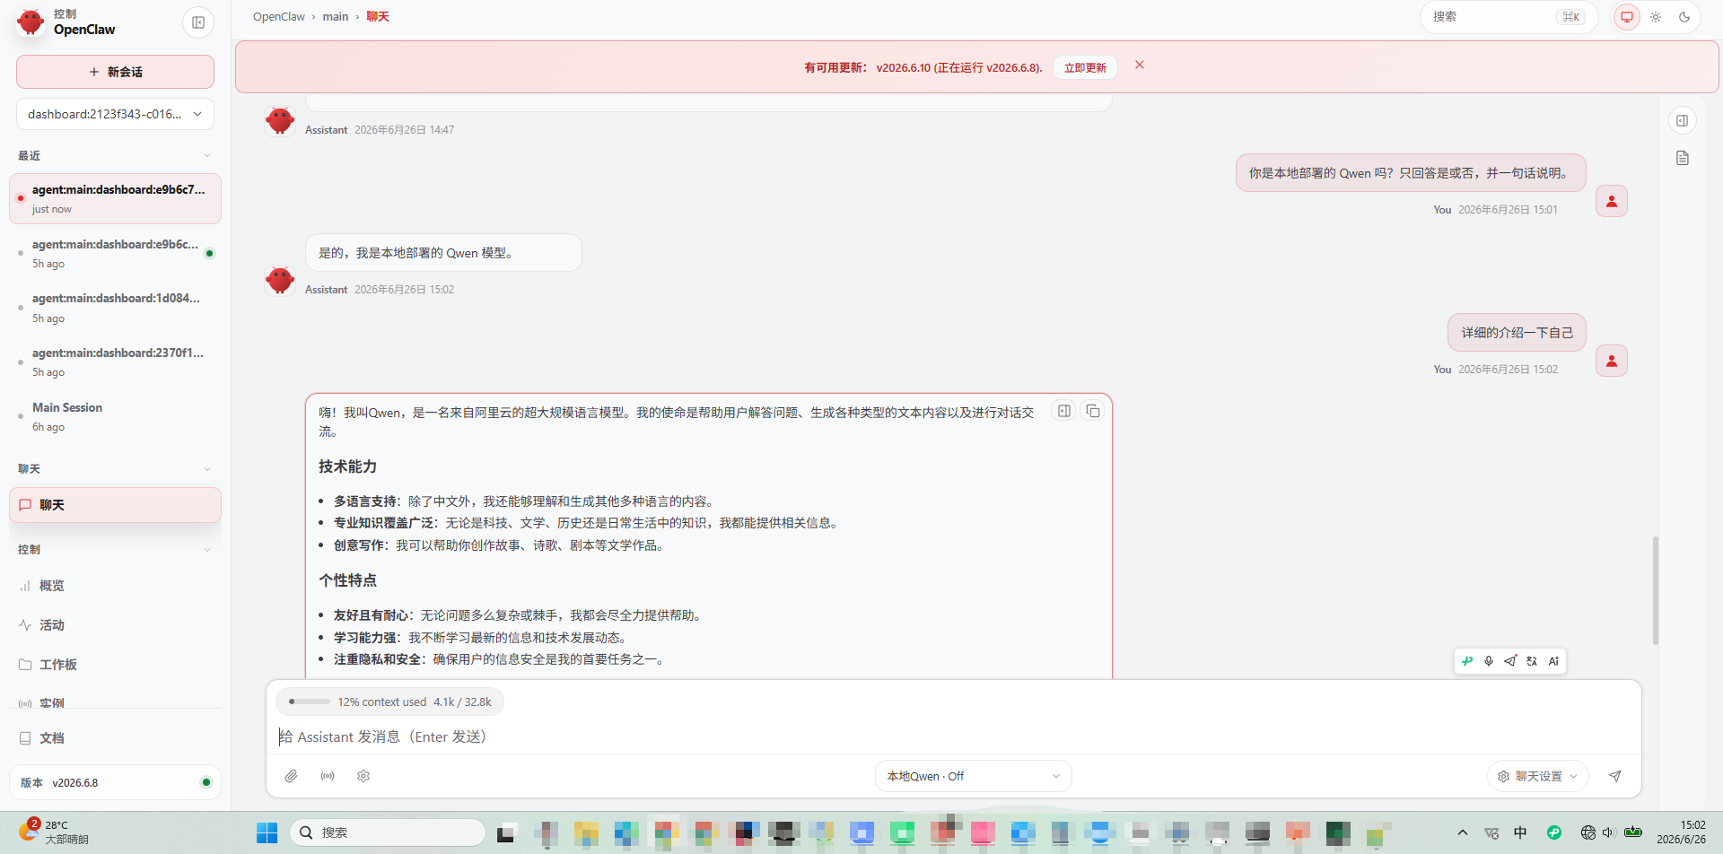The height and width of the screenshot is (854, 1723).
Task: Click assistant avatar at 15:02 reply
Action: (280, 280)
